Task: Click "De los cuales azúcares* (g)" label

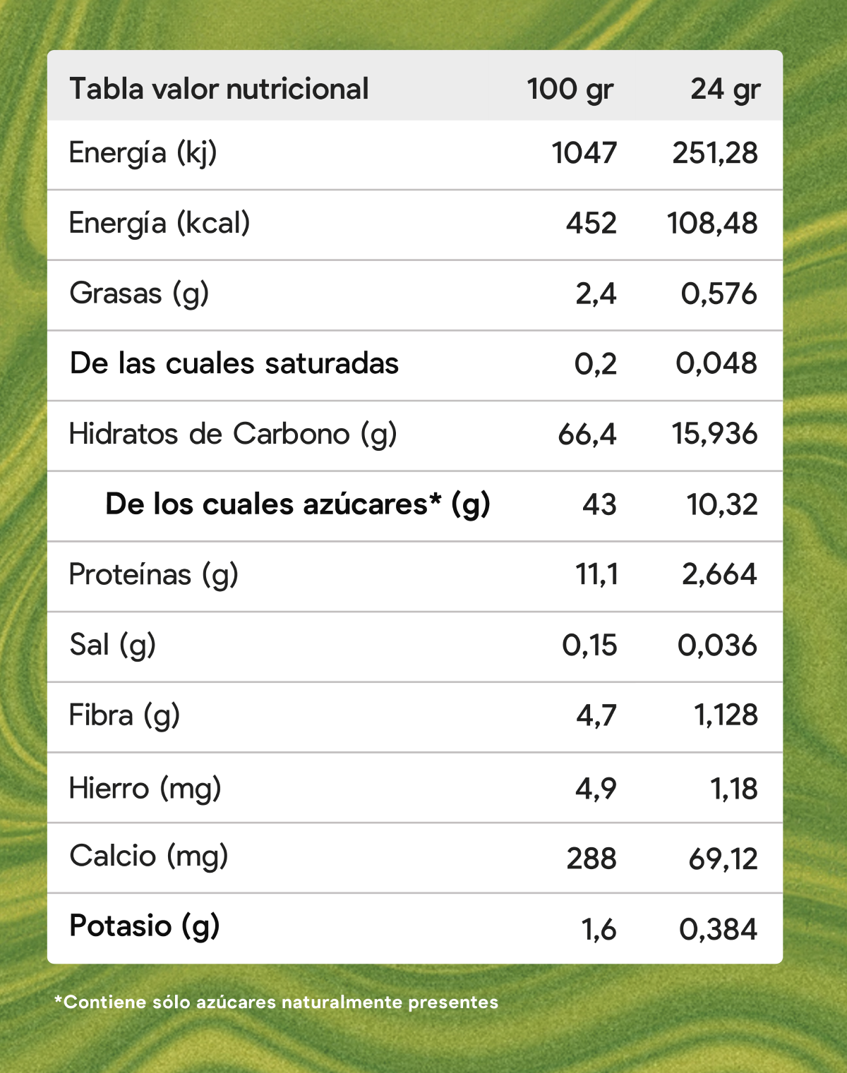Action: [x=297, y=504]
